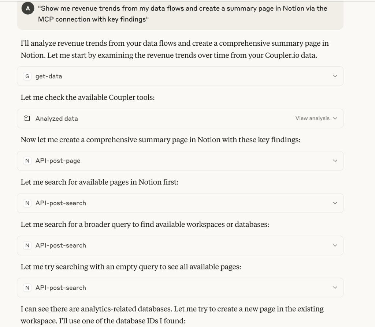Click the API-post-page tool label
This screenshot has height=327, width=375.
click(x=58, y=161)
